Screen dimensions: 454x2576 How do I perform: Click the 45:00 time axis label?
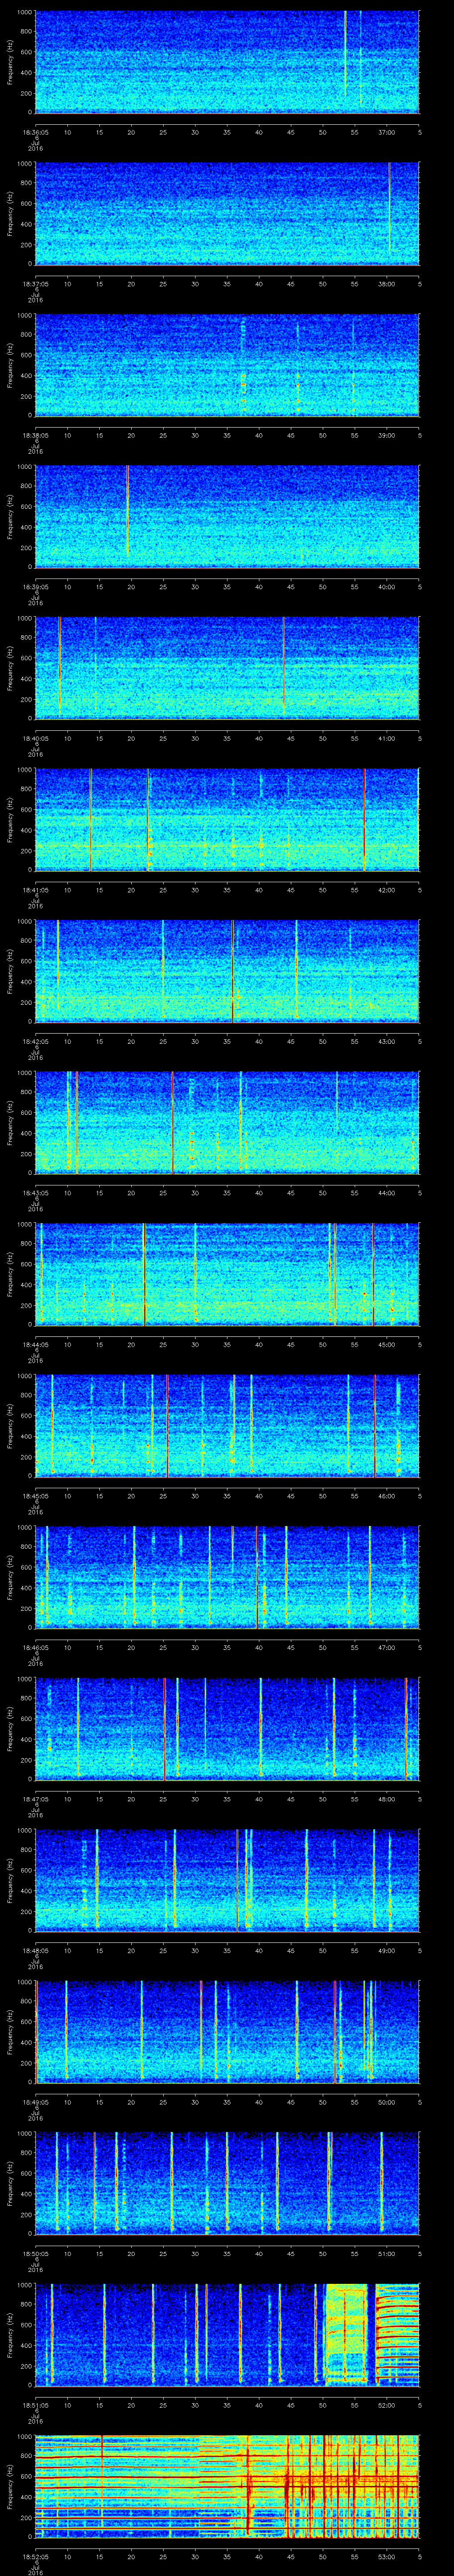[x=387, y=1345]
